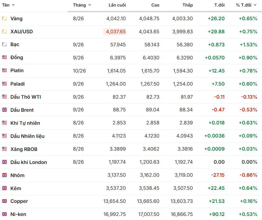The height and width of the screenshot is (220, 262).
Task: Sort by the Cao column header
Action: [155, 5]
